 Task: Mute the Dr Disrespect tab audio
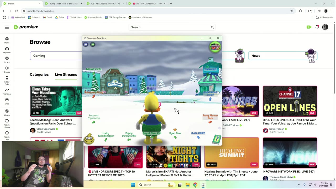point(160,4)
